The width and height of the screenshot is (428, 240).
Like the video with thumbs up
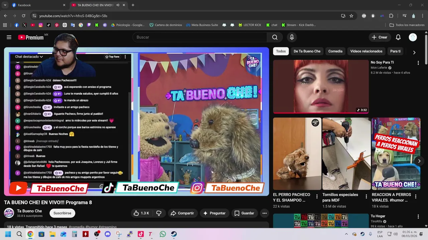141,213
